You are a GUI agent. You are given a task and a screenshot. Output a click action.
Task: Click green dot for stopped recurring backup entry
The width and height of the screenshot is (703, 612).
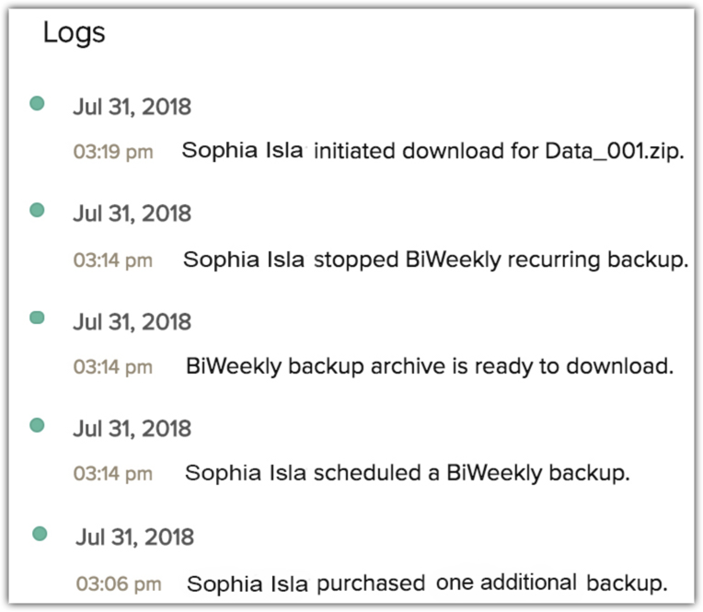37,211
